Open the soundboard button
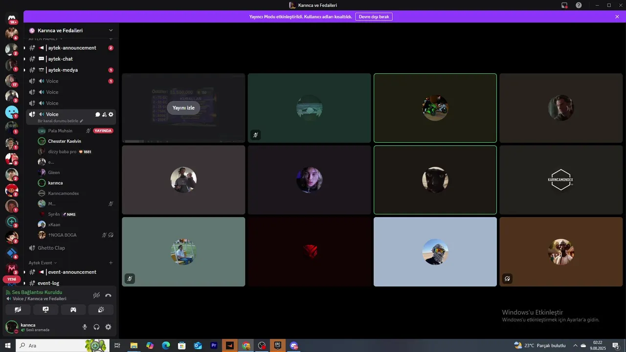The height and width of the screenshot is (352, 626). tap(101, 309)
